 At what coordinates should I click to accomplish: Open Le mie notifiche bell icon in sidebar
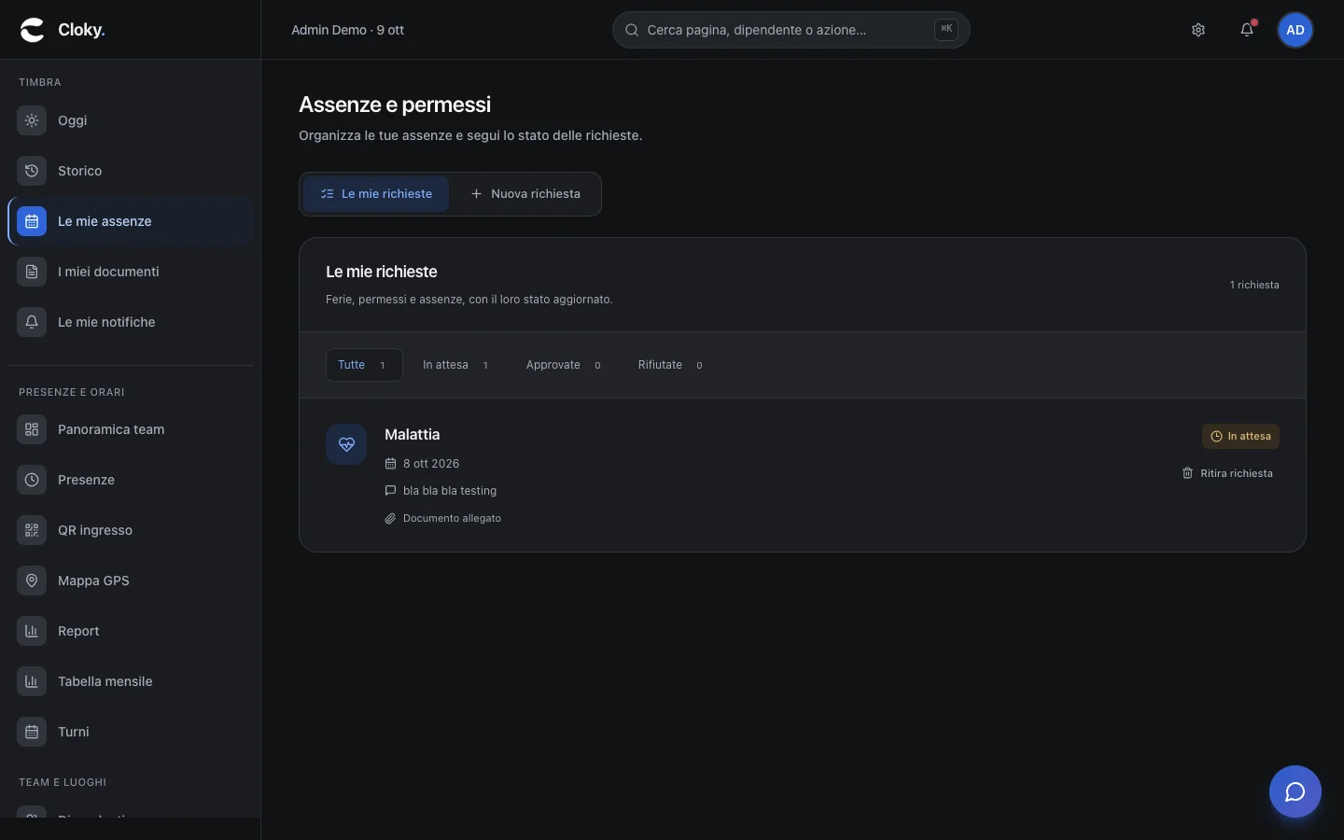tap(32, 322)
